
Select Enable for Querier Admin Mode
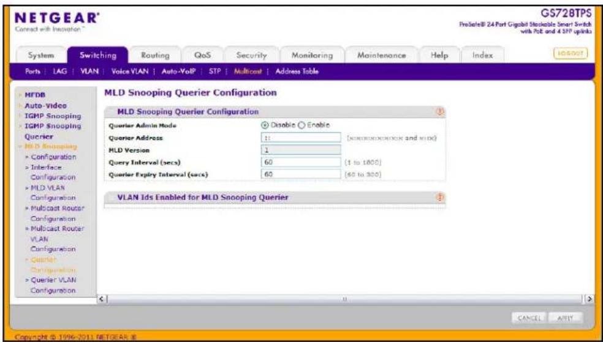[301, 125]
